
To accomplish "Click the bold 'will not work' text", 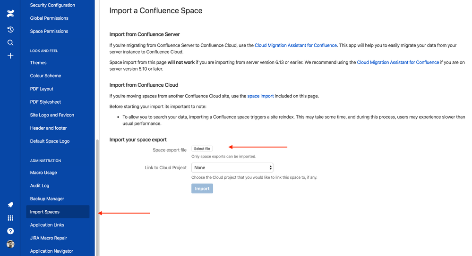I will pyautogui.click(x=181, y=63).
